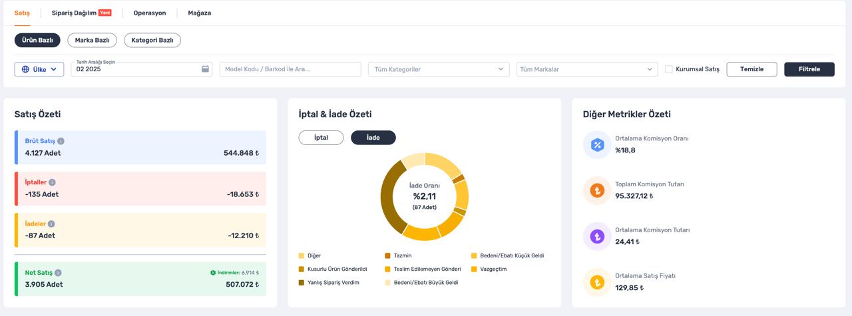
Task: Click the Filtrele button
Action: tap(809, 69)
